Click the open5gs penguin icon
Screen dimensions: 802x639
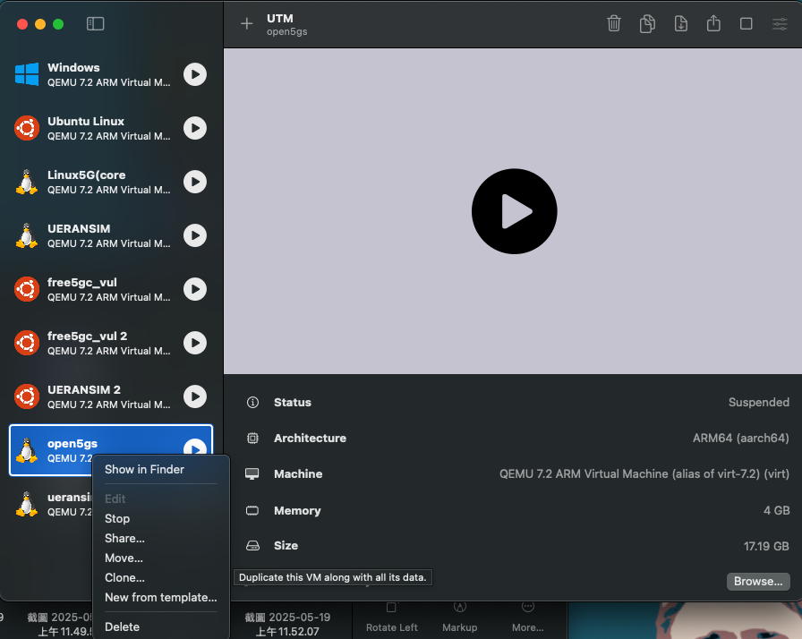pos(27,450)
